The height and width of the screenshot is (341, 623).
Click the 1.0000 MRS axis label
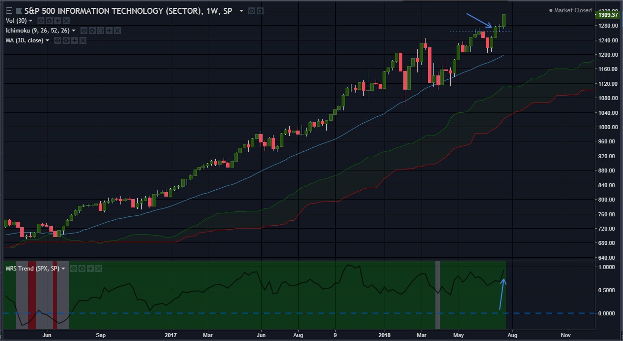(x=606, y=267)
